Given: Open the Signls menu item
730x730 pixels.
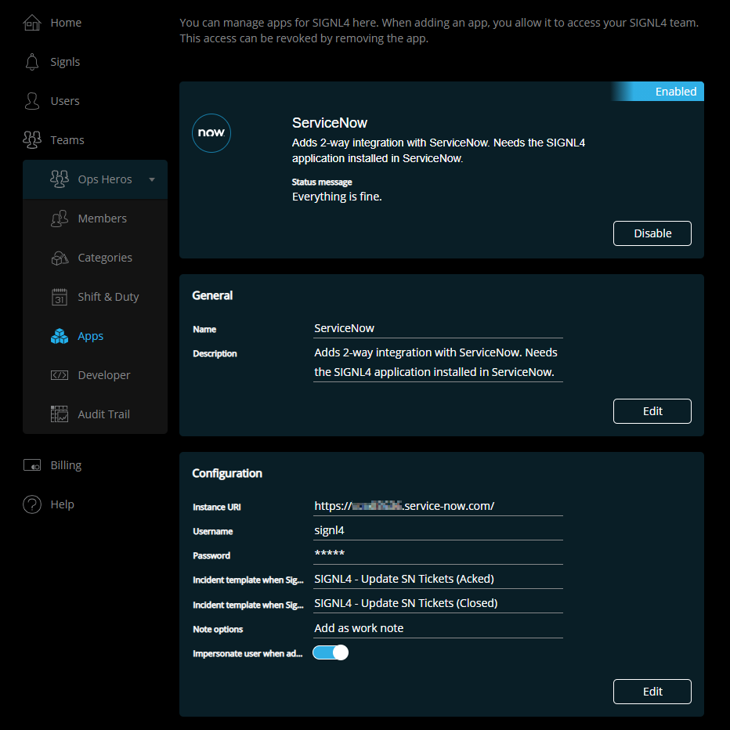Looking at the screenshot, I should tap(65, 61).
